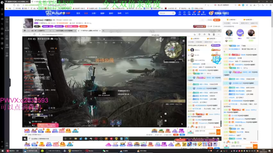Open the creator center location-pin icon
Viewport: 273px width, 153px height.
click(203, 13)
